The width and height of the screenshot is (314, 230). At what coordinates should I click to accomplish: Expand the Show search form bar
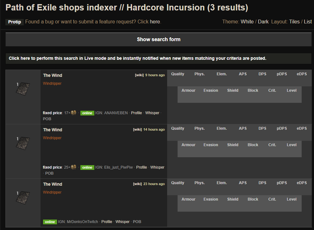(x=158, y=40)
